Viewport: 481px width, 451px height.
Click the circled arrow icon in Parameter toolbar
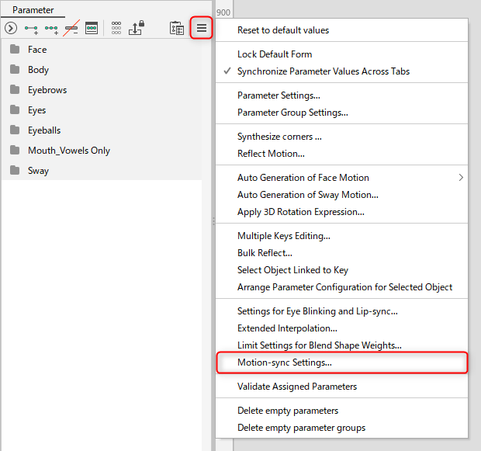pyautogui.click(x=11, y=28)
